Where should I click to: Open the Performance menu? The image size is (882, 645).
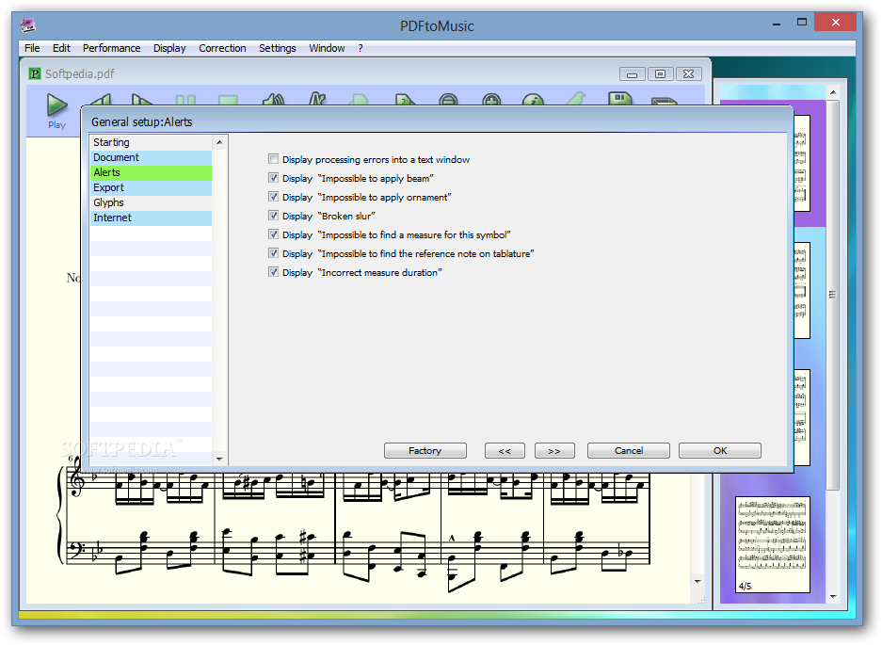click(111, 48)
